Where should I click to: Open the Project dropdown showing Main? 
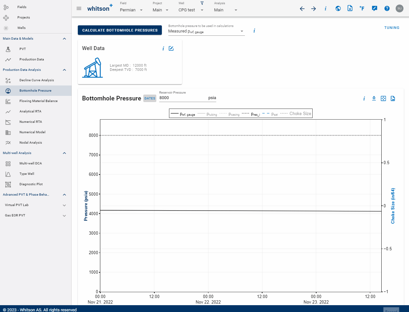tap(161, 10)
